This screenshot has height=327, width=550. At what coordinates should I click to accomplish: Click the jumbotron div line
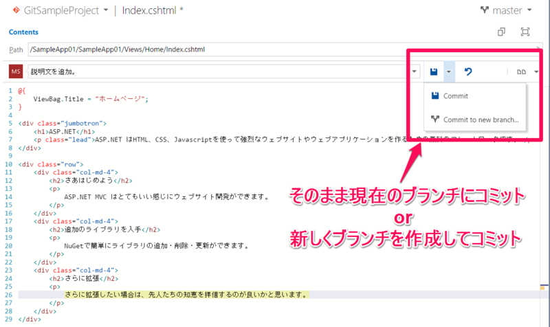63,124
